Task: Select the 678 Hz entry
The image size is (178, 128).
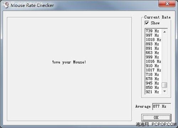Action: click(x=153, y=79)
